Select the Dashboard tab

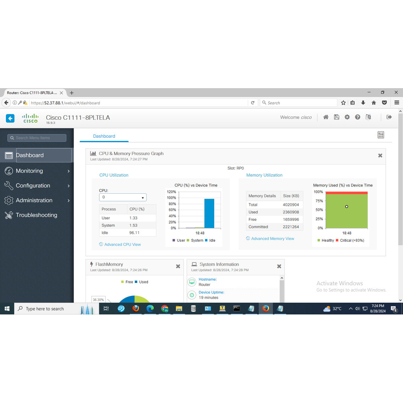(x=104, y=136)
